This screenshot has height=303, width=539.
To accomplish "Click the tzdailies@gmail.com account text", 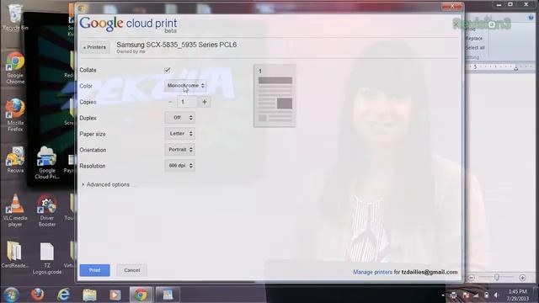I will click(430, 272).
